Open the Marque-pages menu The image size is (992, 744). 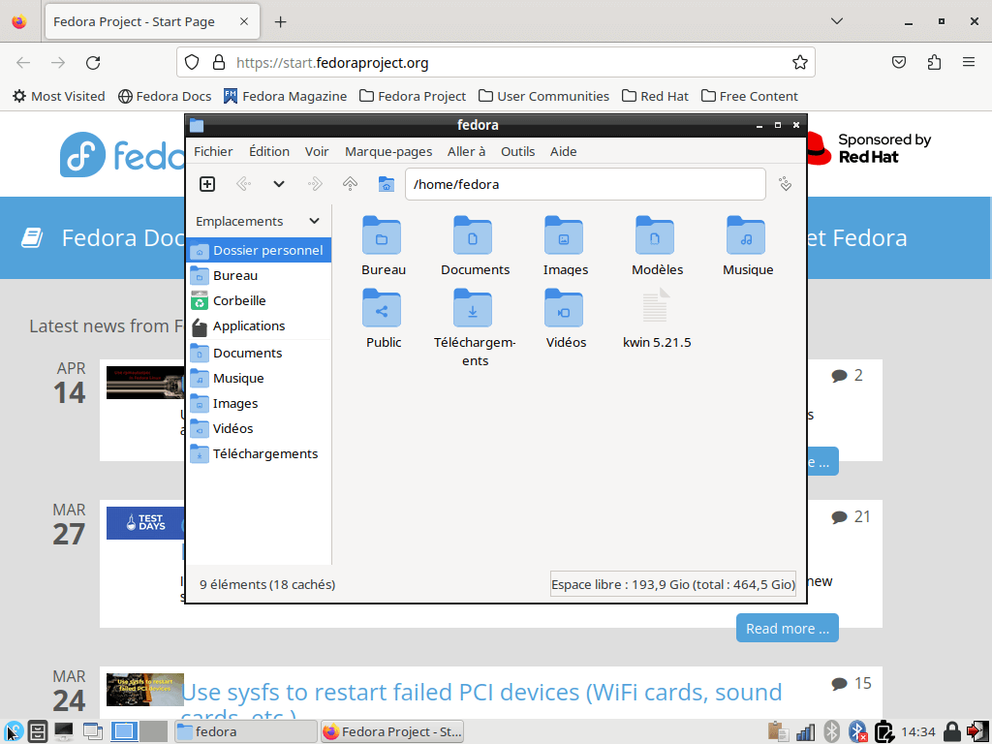388,151
